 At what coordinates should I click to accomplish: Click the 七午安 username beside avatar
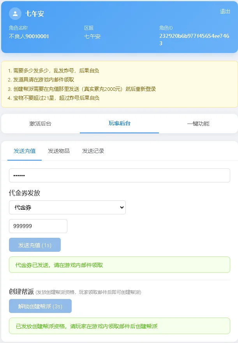point(35,14)
